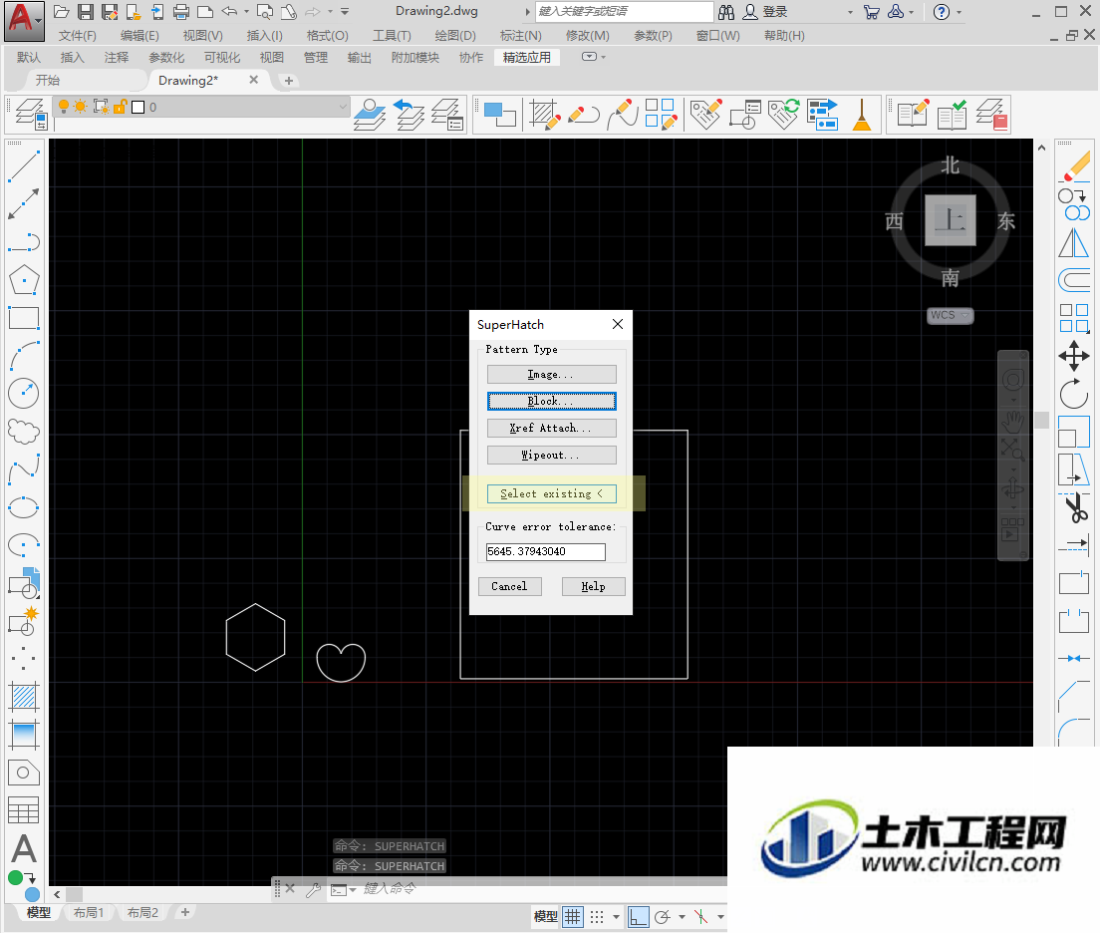The image size is (1100, 933).
Task: Click the Curve error tolerance field
Action: (546, 551)
